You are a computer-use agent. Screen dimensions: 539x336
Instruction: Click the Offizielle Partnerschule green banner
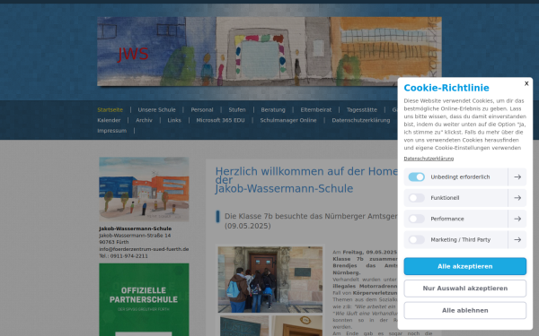[144, 299]
